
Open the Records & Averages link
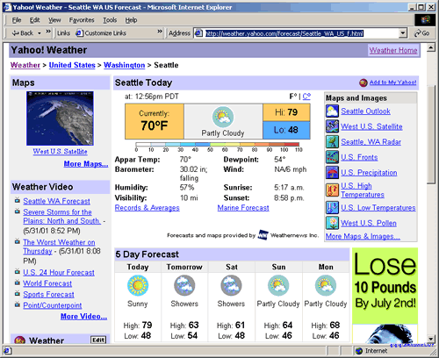pos(148,208)
